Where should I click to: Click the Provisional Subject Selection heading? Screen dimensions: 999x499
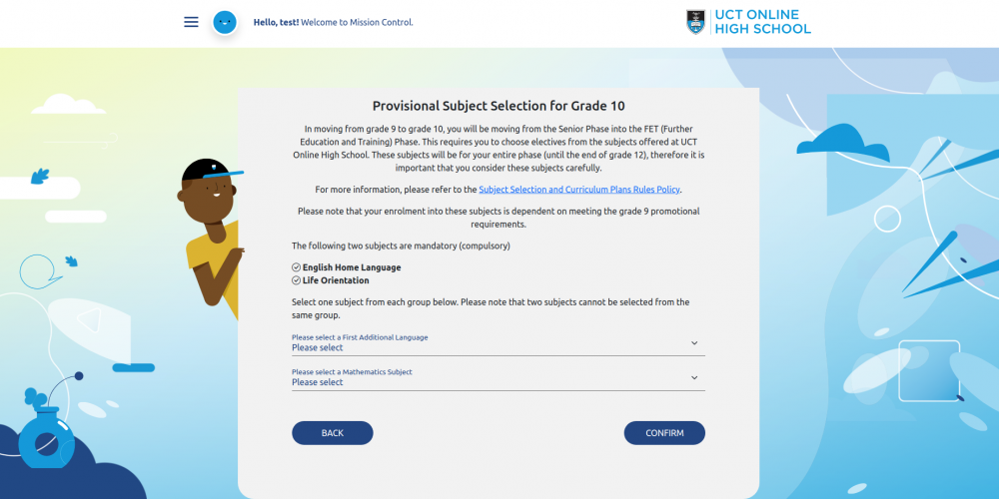coord(499,106)
